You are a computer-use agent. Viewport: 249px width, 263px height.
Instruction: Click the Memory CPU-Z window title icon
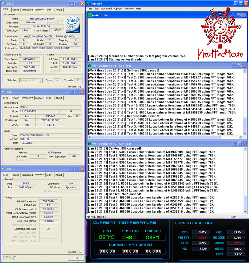[3, 169]
